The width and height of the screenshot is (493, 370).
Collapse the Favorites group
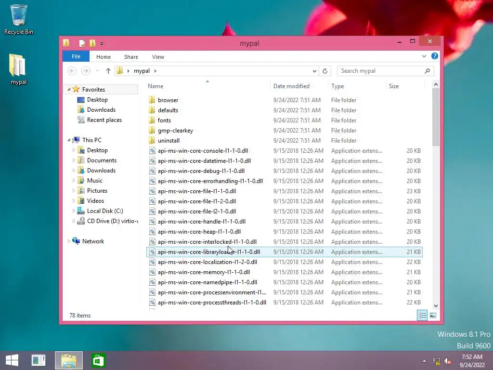pos(69,89)
